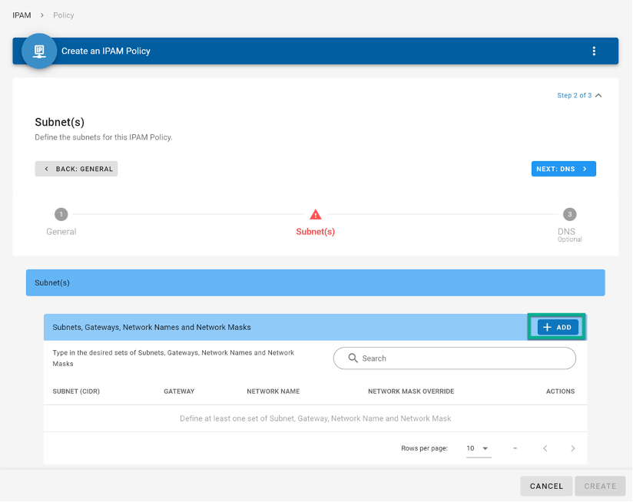Screen dimensions: 633x502
Task: Collapse the Step 2 of 3 chevron
Action: 598,95
